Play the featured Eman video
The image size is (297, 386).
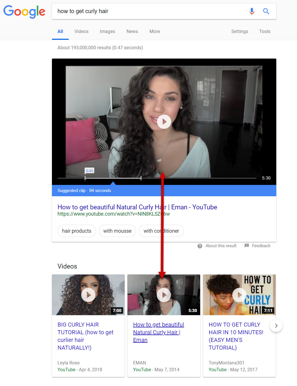click(x=164, y=122)
